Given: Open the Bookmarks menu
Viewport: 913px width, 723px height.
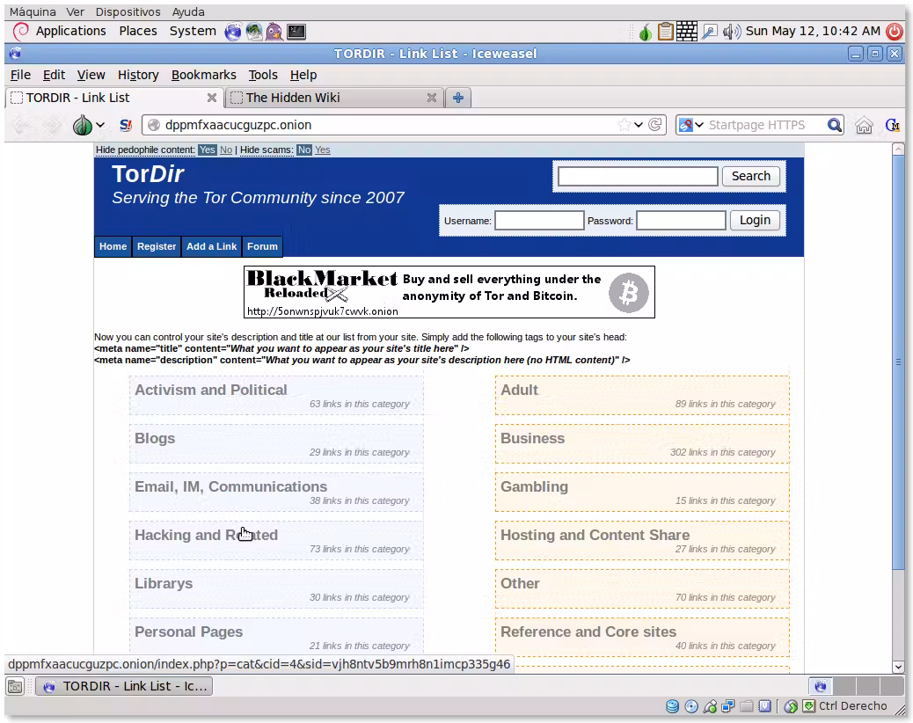Looking at the screenshot, I should (x=204, y=75).
